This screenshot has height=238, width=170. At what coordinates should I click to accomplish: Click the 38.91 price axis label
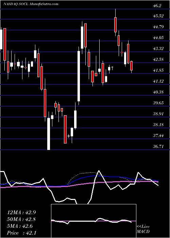(158, 114)
